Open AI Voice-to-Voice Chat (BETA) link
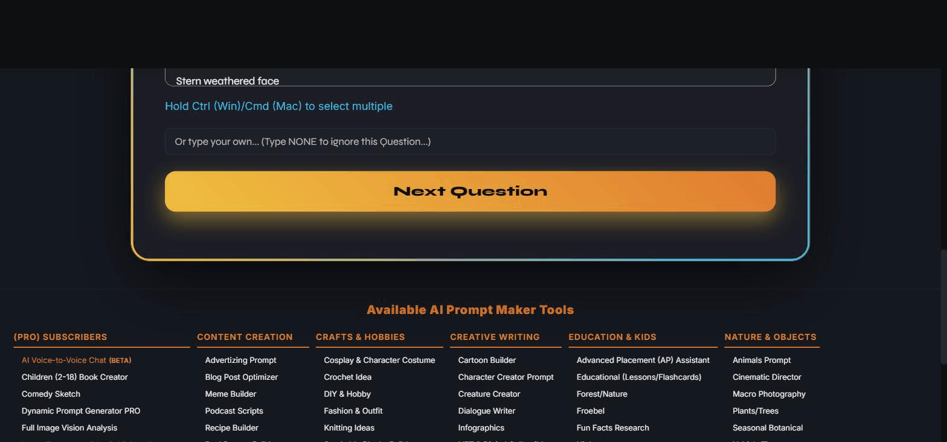The width and height of the screenshot is (947, 442). click(x=76, y=360)
